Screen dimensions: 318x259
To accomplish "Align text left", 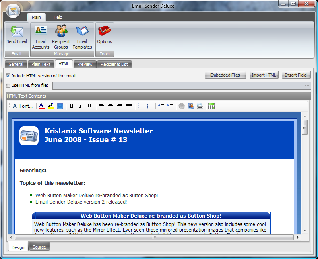I will point(101,106).
